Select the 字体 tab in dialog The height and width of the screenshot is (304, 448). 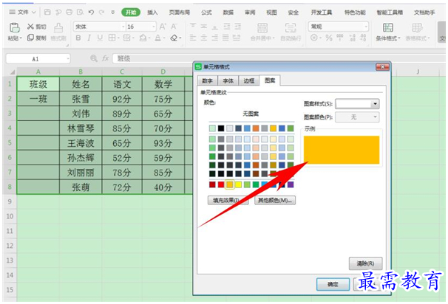pos(228,80)
